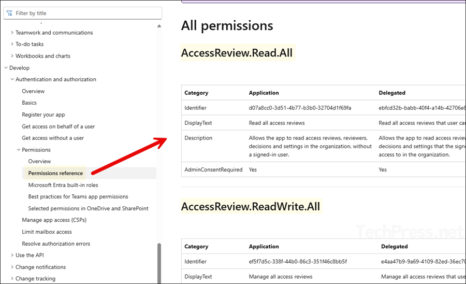Select the Permissions reference item
This screenshot has width=466, height=284.
55,173
